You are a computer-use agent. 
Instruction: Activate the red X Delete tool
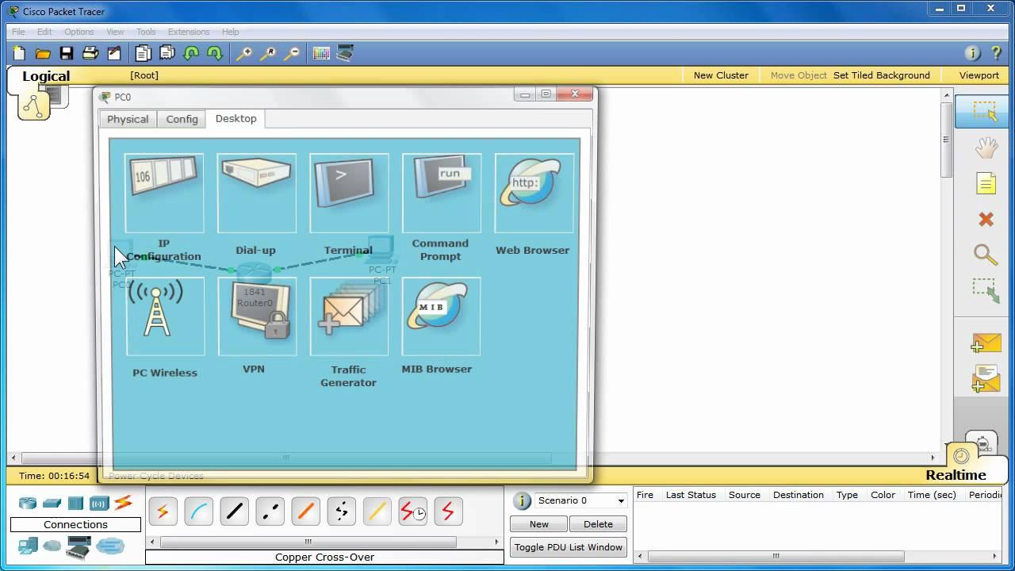(x=985, y=220)
